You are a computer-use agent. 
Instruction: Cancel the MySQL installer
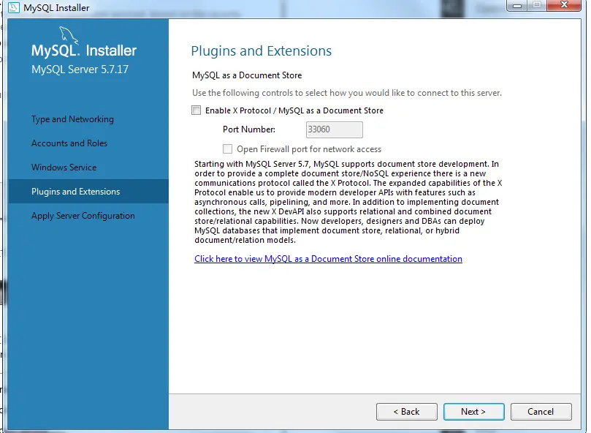click(541, 412)
